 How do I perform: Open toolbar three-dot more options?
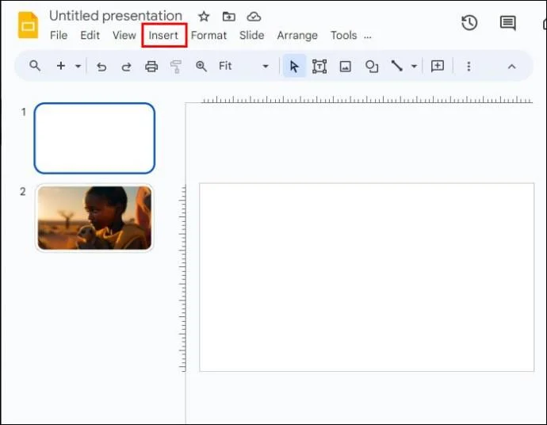[x=469, y=67]
